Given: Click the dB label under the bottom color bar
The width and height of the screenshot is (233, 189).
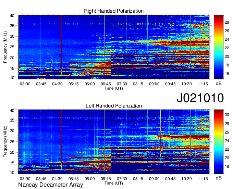Looking at the screenshot, I should [219, 178].
